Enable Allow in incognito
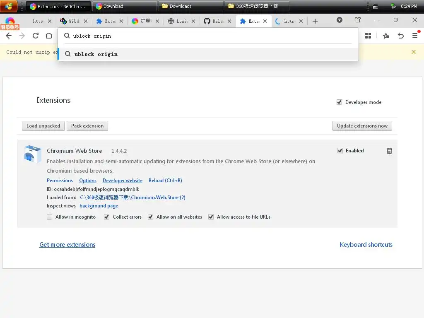Image resolution: width=424 pixels, height=318 pixels. point(50,217)
